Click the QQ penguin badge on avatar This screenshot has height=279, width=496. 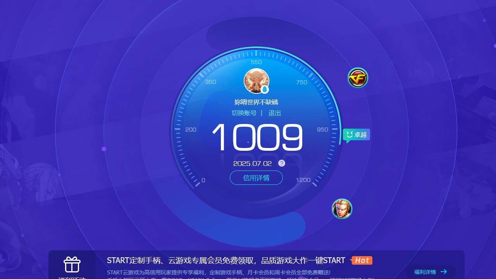pyautogui.click(x=265, y=90)
